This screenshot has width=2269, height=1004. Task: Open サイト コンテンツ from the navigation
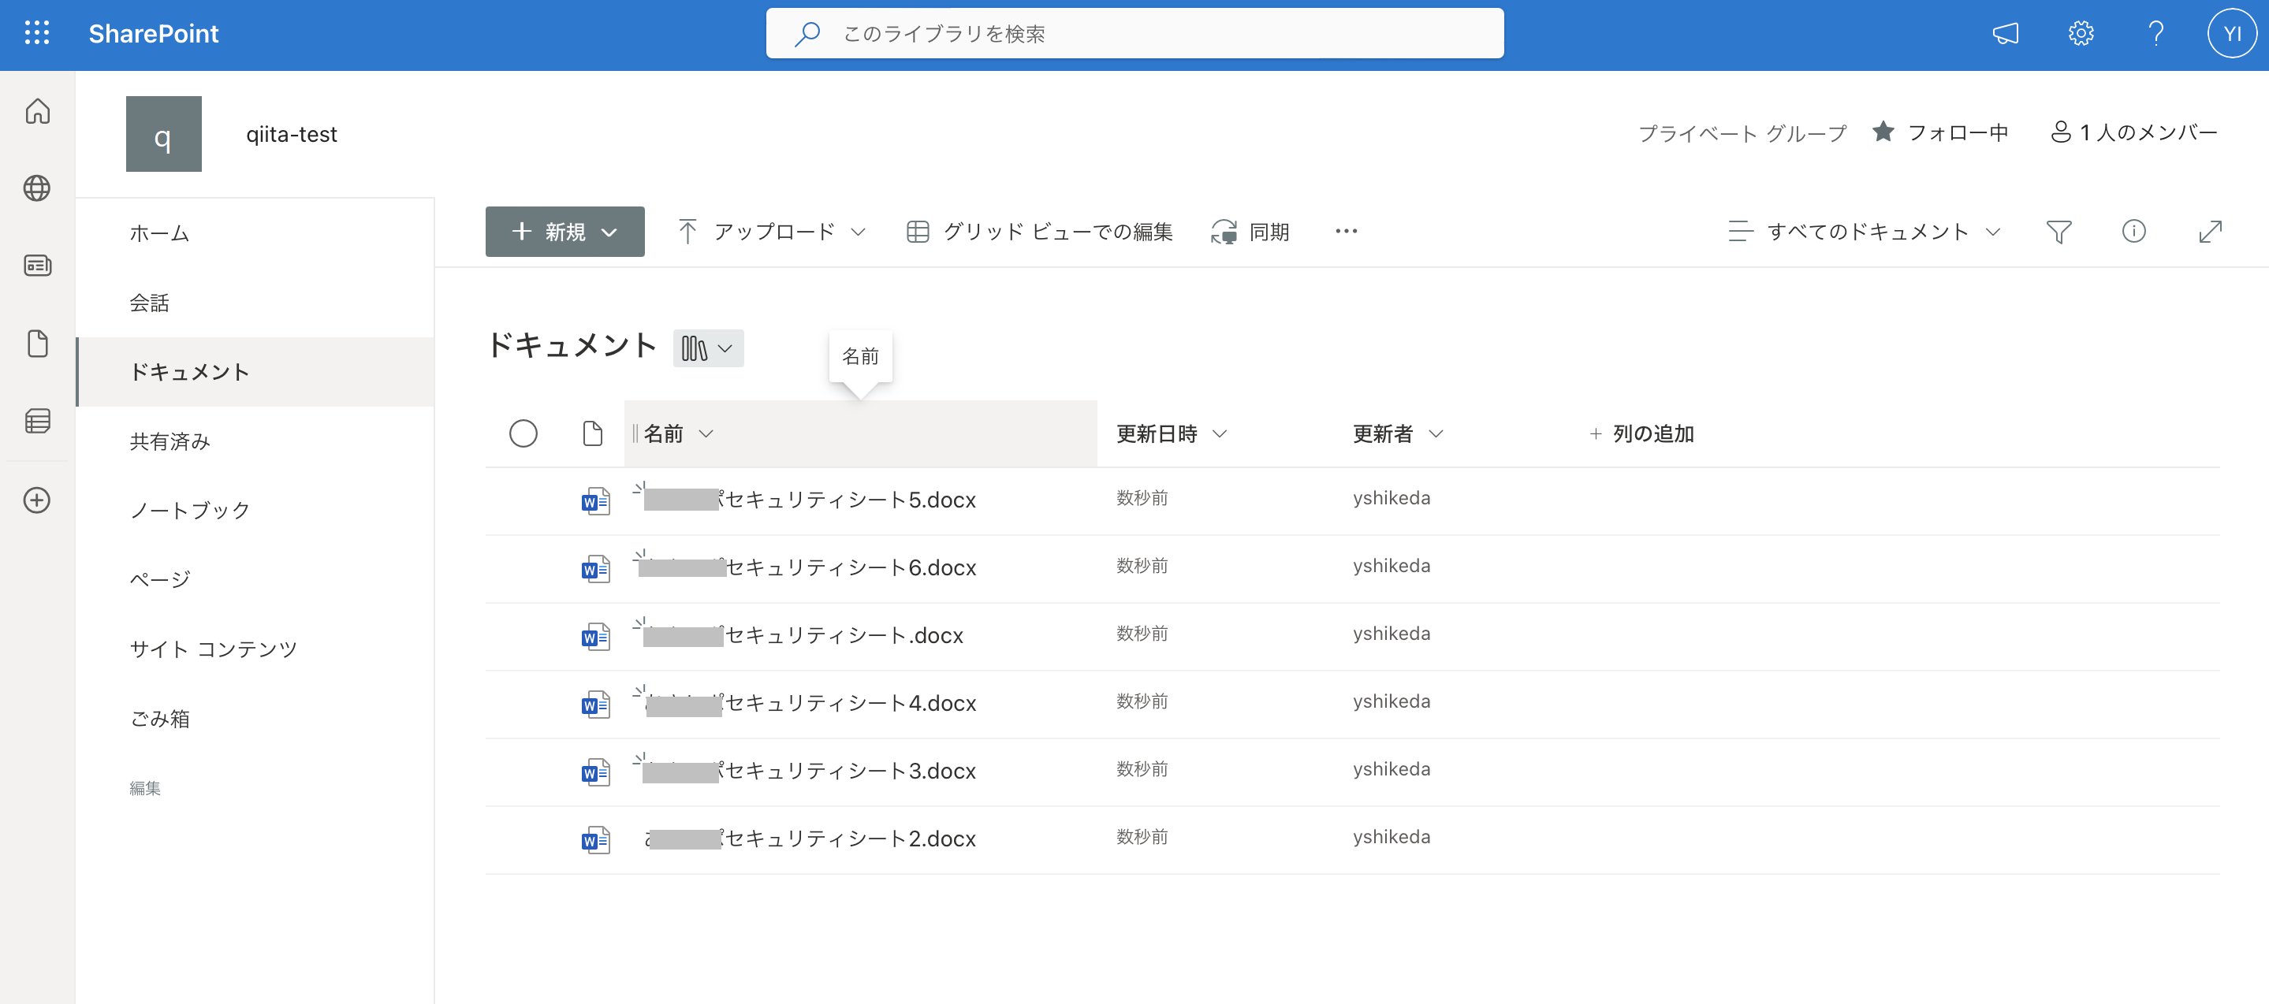click(x=213, y=649)
